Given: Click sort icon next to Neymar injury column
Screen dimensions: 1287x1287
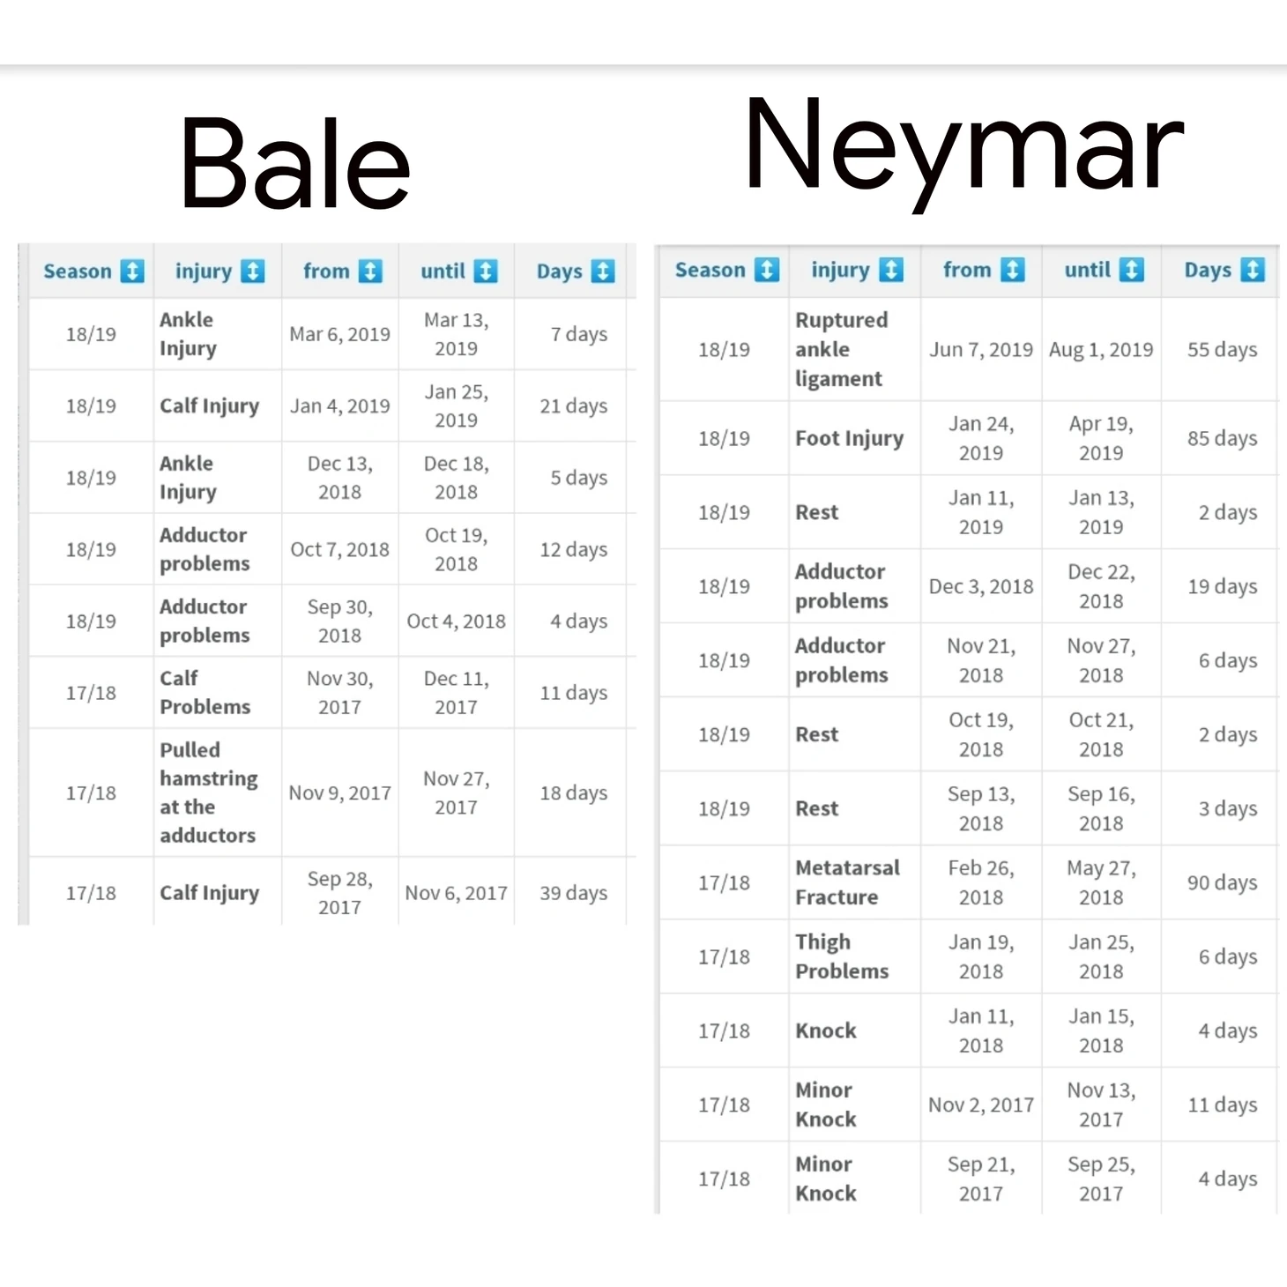Looking at the screenshot, I should (x=891, y=270).
